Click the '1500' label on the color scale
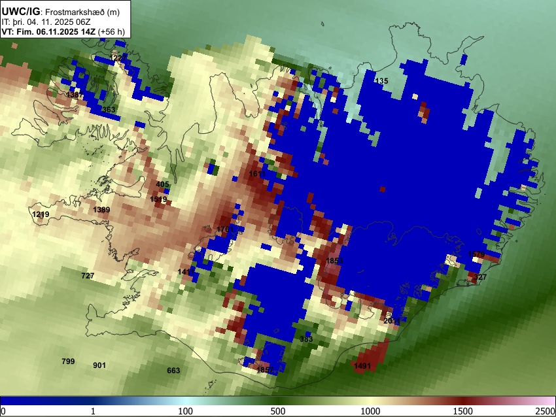Viewport: 556px width, 417px height. tap(463, 411)
